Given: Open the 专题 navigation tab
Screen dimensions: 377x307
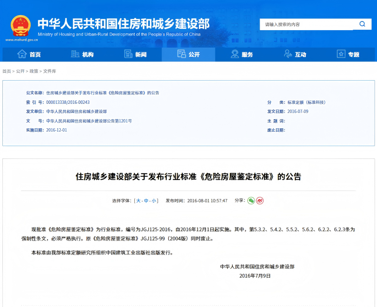Looking at the screenshot, I should 348,54.
